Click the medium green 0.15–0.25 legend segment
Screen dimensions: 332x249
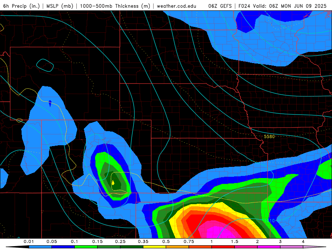click(x=109, y=247)
